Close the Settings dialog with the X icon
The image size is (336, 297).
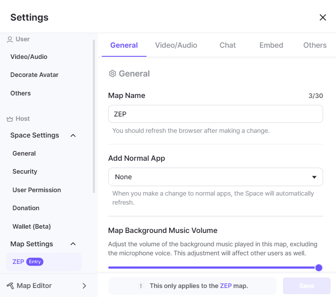click(x=323, y=17)
